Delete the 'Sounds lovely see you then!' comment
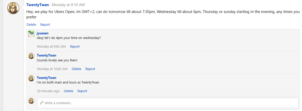Image resolution: width=302 pixels, height=111 pixels. (x=77, y=69)
